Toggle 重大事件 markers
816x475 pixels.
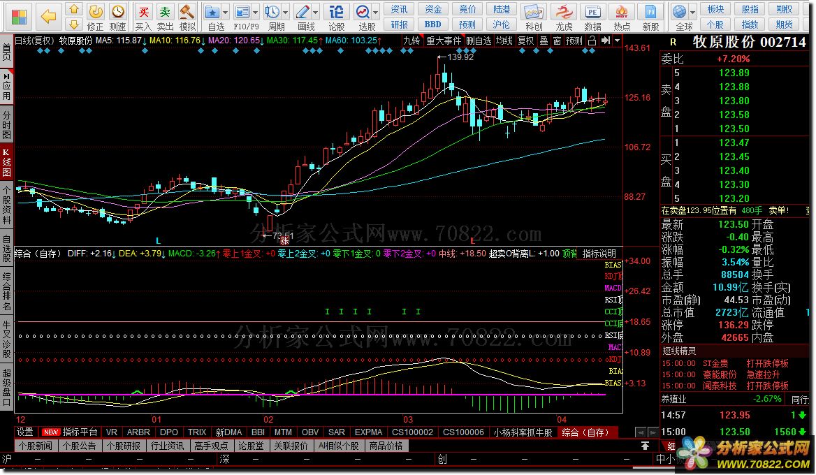tap(444, 40)
